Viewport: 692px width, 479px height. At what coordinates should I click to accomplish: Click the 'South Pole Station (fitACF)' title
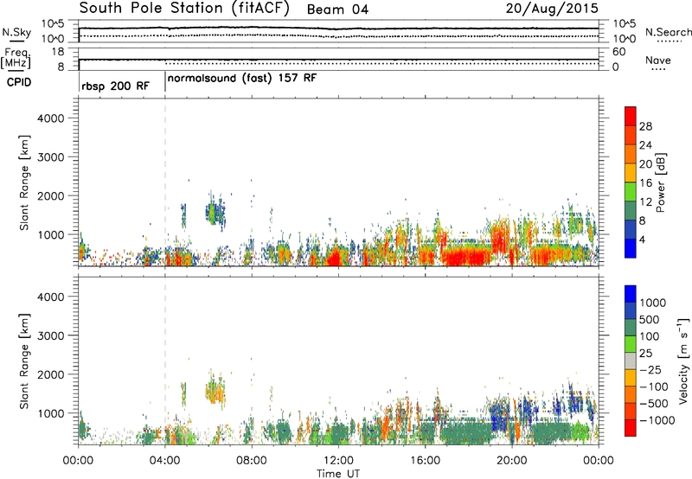pyautogui.click(x=184, y=9)
